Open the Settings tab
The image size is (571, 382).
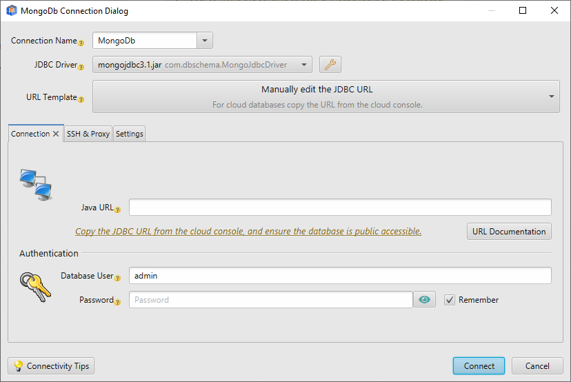point(129,134)
